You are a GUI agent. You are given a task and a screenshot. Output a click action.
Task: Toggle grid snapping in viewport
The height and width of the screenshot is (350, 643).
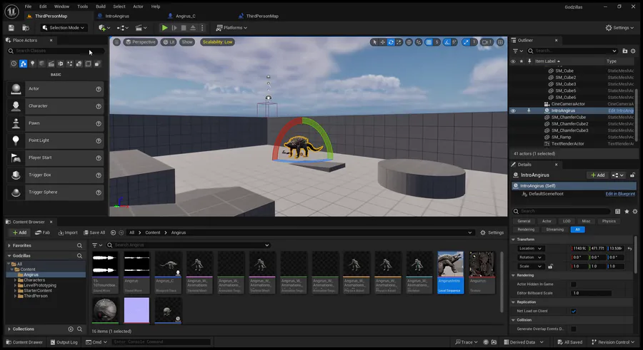[x=429, y=42]
